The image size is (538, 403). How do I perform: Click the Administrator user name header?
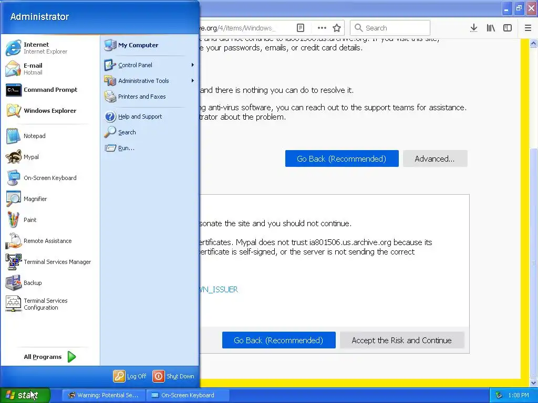[39, 16]
